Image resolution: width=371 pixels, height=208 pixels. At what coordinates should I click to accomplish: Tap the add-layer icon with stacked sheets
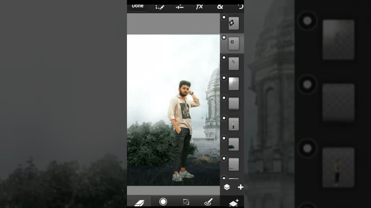tap(234, 203)
